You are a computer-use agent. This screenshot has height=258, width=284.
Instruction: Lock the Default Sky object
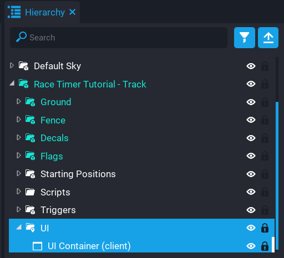pos(265,66)
